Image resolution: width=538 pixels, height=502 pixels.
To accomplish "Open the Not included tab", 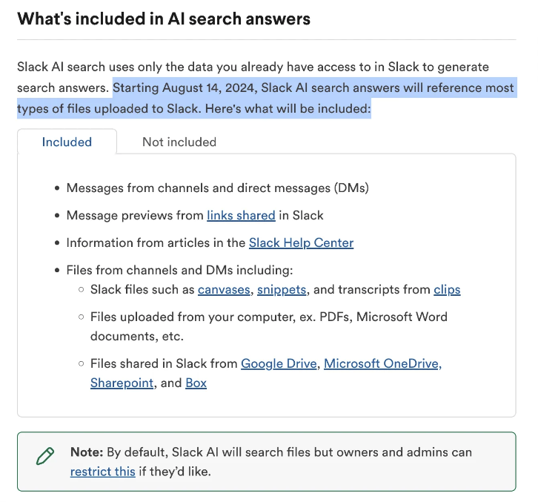I will point(179,142).
